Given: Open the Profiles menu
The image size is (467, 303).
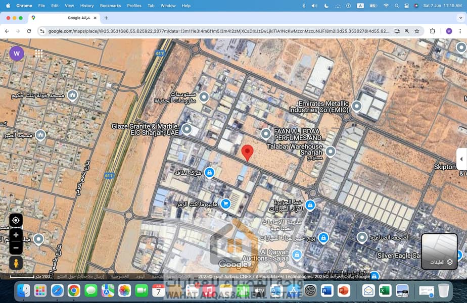Looking at the screenshot, I should (x=134, y=6).
